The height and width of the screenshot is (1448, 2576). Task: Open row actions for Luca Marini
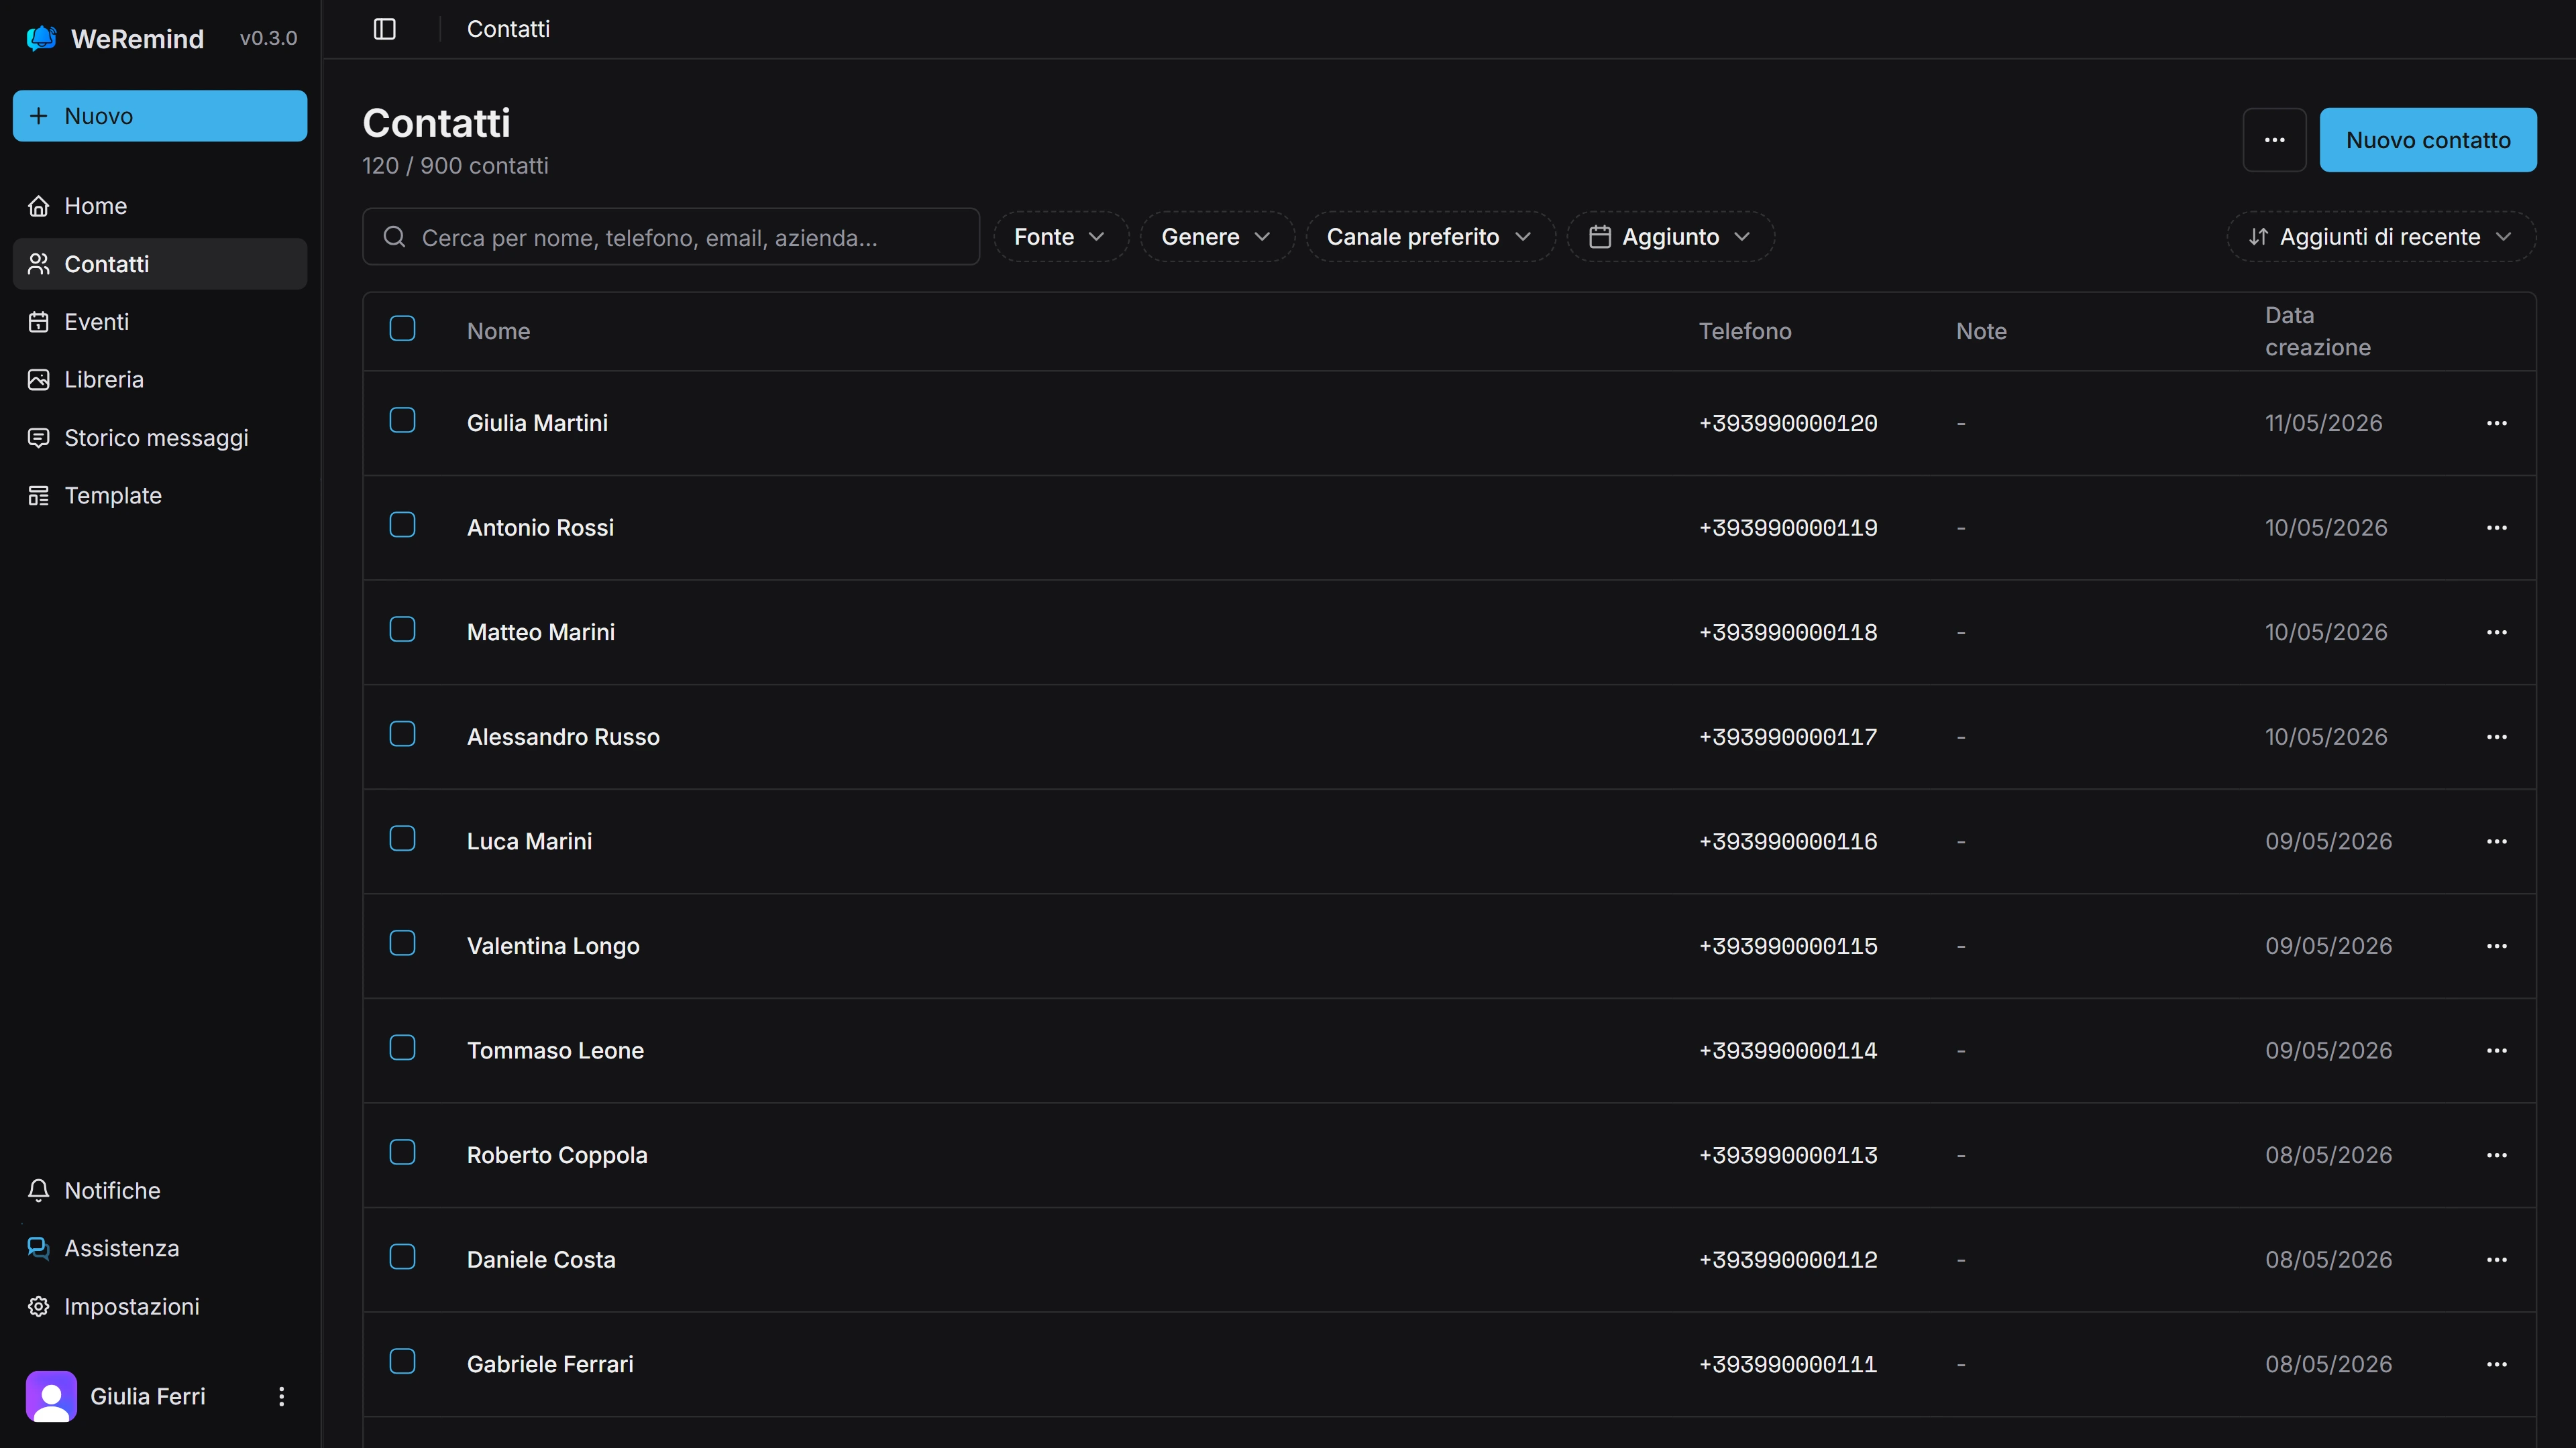pyautogui.click(x=2496, y=841)
